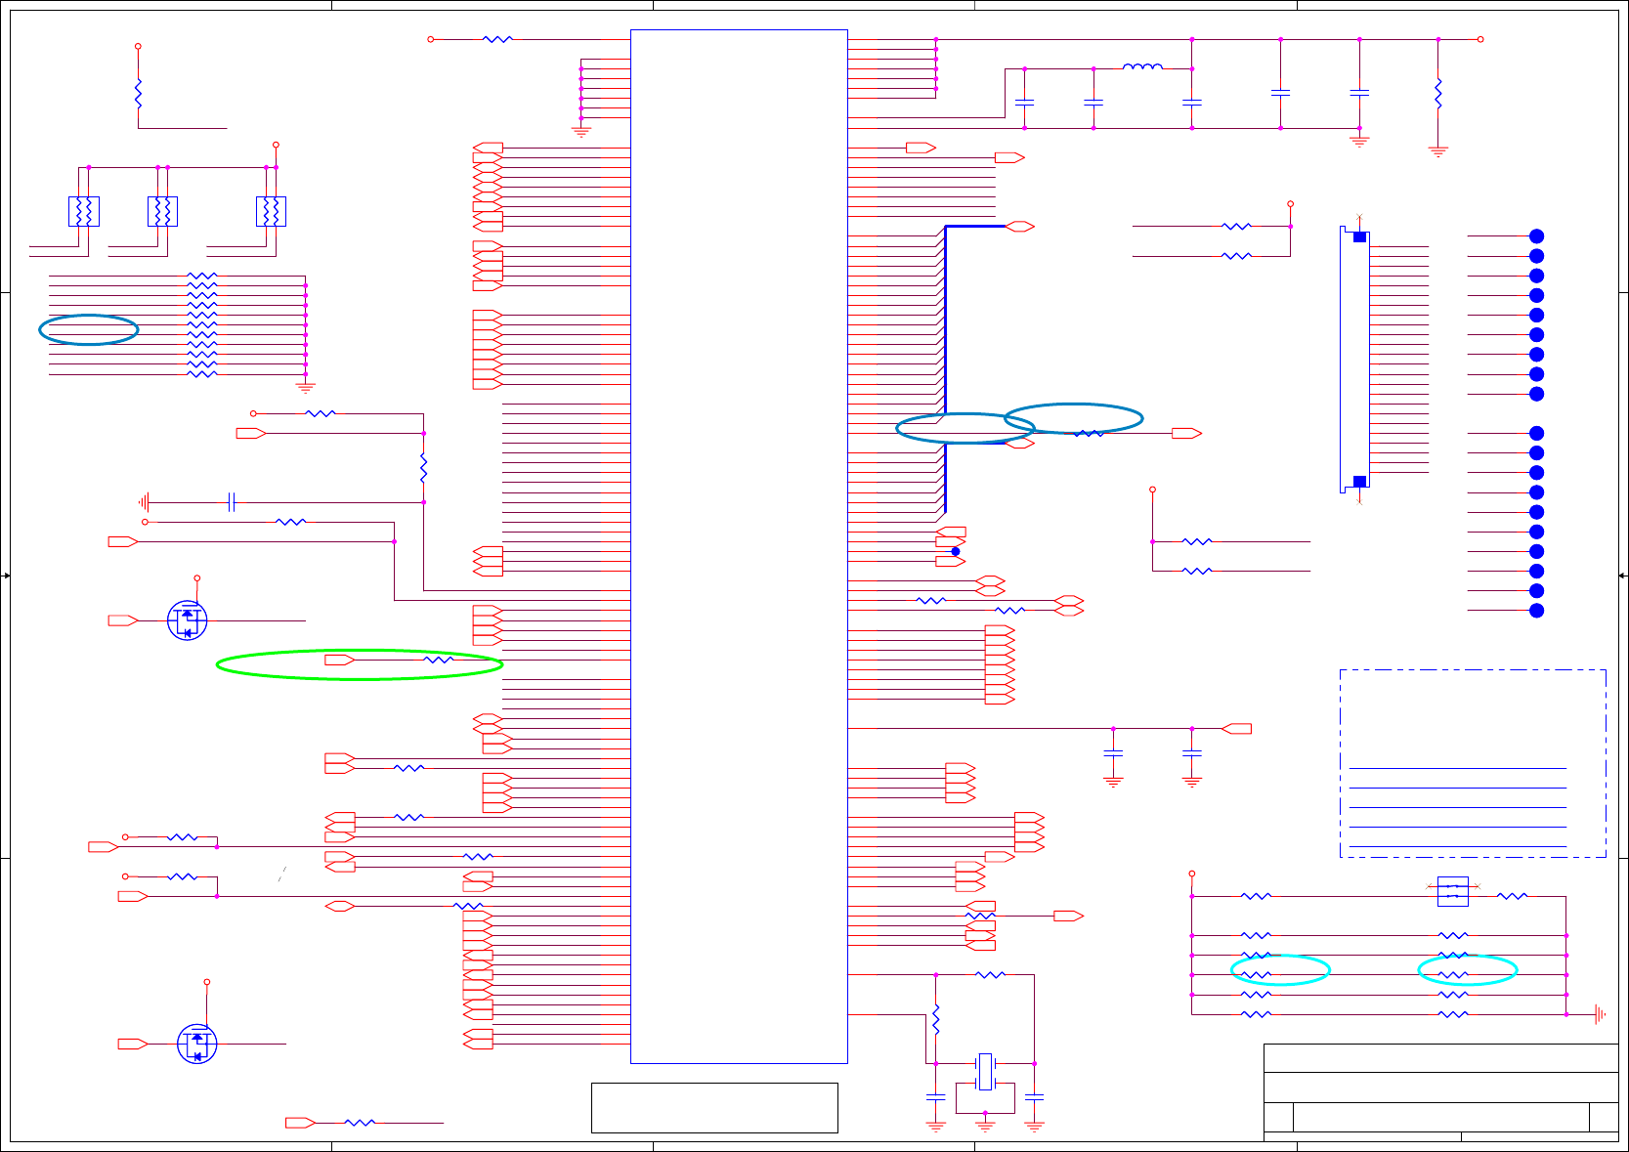The image size is (1629, 1152).
Task: Select ground symbol under resistor array
Action: pyautogui.click(x=305, y=387)
